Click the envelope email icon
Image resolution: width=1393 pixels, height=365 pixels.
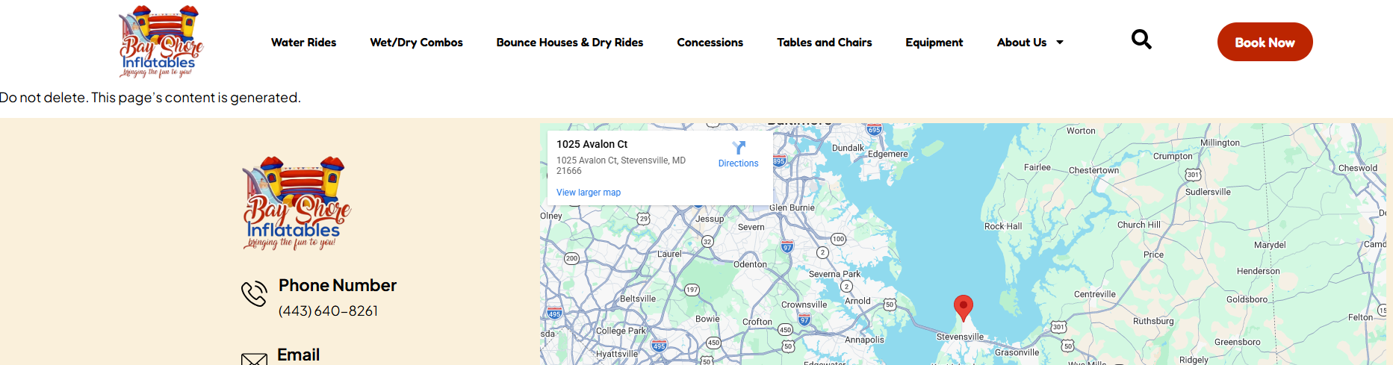coord(254,359)
